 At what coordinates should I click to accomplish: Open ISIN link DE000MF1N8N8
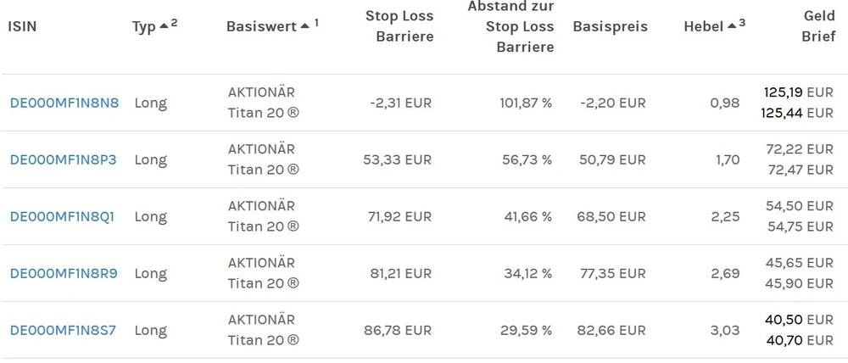[64, 103]
